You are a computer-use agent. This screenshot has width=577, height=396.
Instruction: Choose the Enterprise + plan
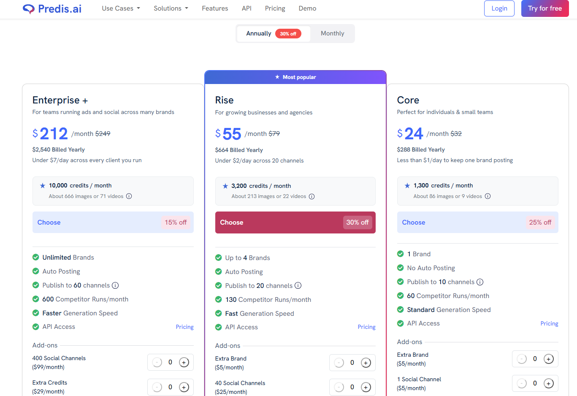(113, 222)
